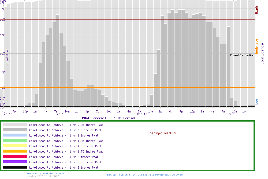268x179 pixels.
Task: Click the 'Produced by NOAA/NWS Detroit' text
Action: tap(45, 173)
